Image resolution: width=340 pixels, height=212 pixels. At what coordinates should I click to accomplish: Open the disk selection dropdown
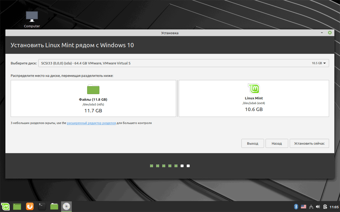point(184,63)
